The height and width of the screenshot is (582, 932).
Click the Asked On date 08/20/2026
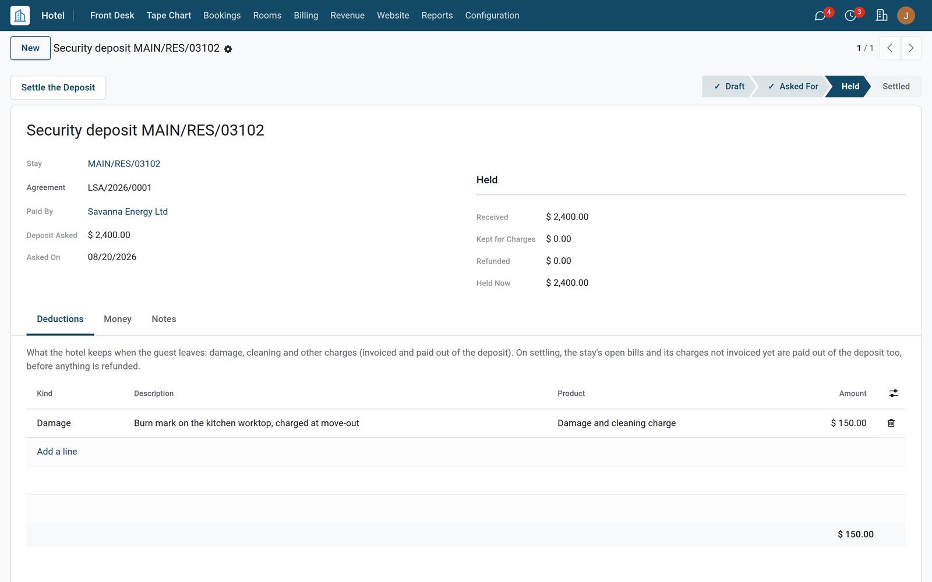click(x=112, y=257)
